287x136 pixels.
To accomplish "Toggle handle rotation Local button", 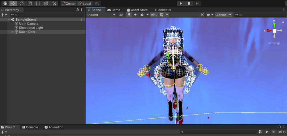I will tap(85, 3).
